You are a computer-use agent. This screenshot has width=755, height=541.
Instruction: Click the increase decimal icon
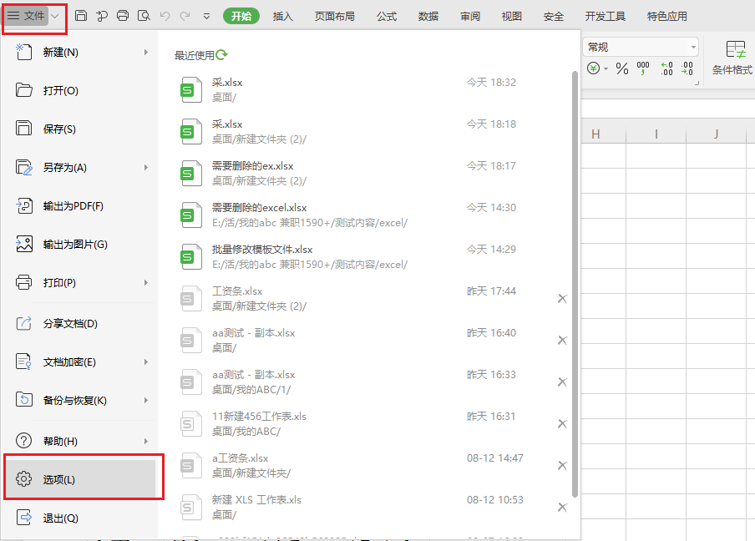click(666, 67)
